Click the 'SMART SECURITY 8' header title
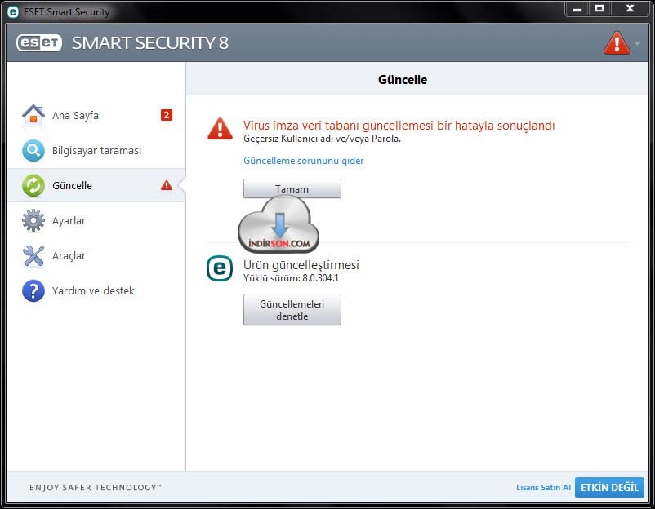Viewport: 655px width, 509px height. [x=150, y=43]
